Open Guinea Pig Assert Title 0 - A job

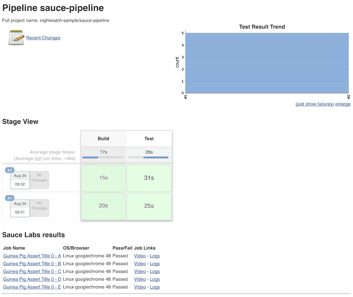tap(32, 256)
